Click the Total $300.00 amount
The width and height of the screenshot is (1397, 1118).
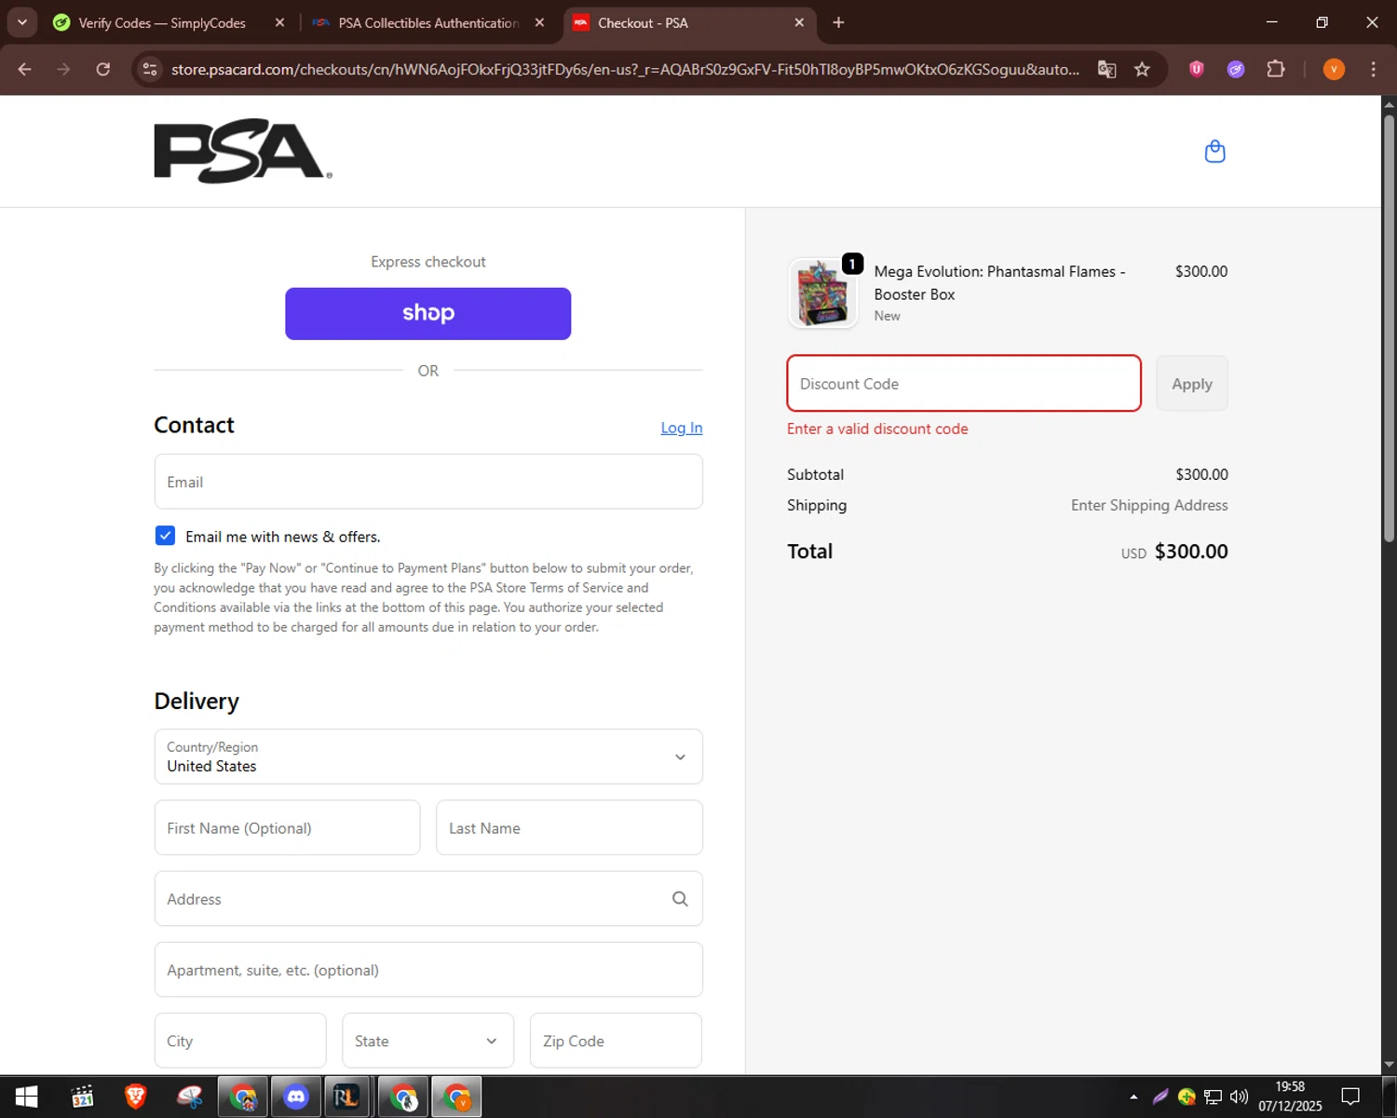click(x=1191, y=552)
